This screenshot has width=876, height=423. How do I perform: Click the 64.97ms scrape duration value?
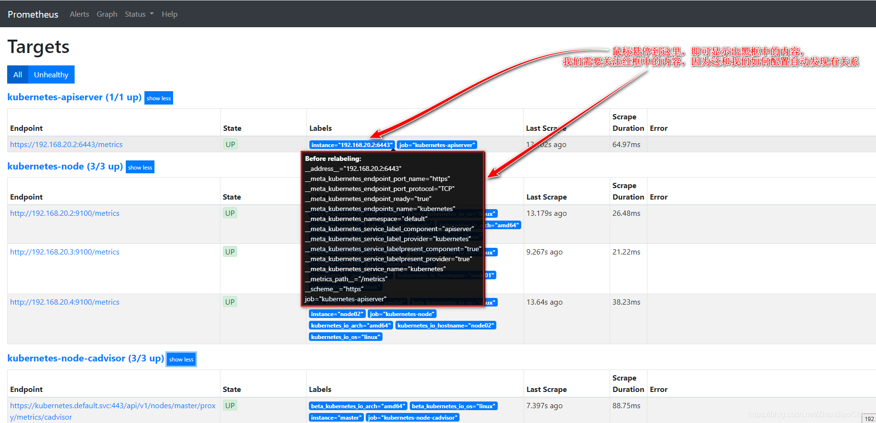tap(626, 144)
